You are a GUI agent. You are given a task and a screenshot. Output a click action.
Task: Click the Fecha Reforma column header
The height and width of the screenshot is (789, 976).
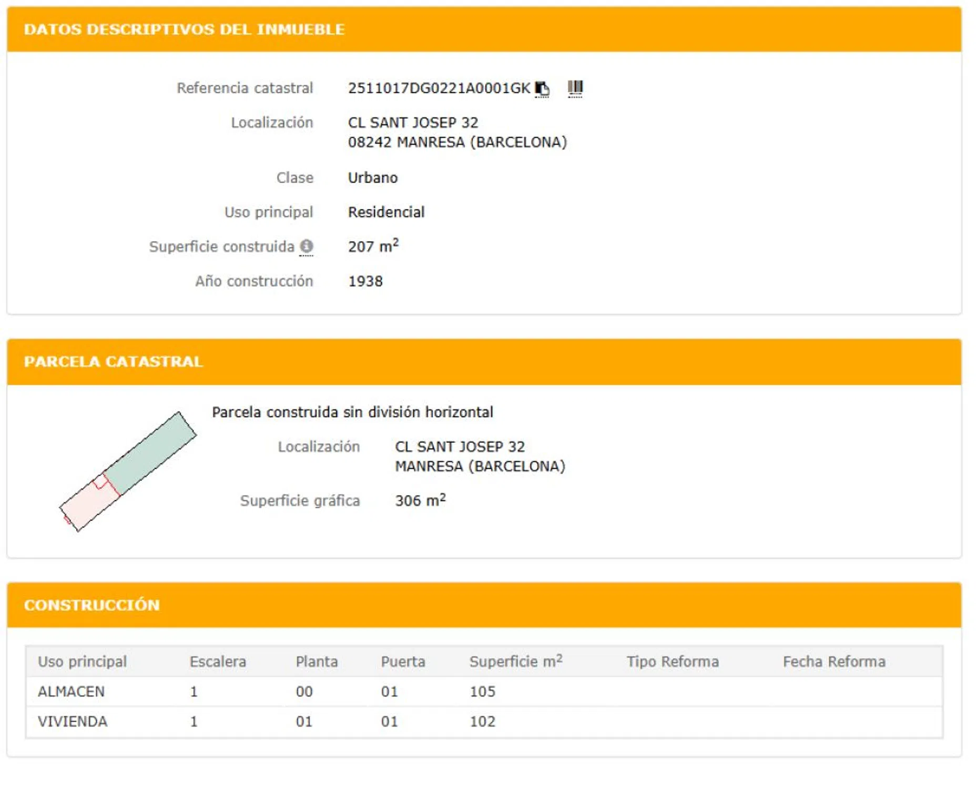[833, 661]
